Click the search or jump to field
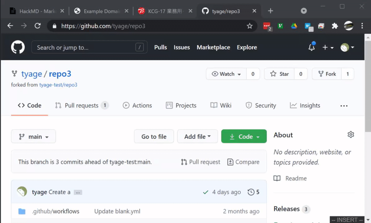 (x=89, y=47)
